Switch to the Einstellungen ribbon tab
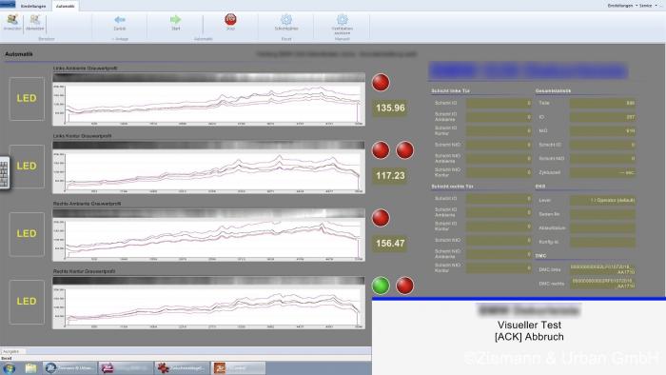Image resolution: width=666 pixels, height=375 pixels. pos(33,6)
